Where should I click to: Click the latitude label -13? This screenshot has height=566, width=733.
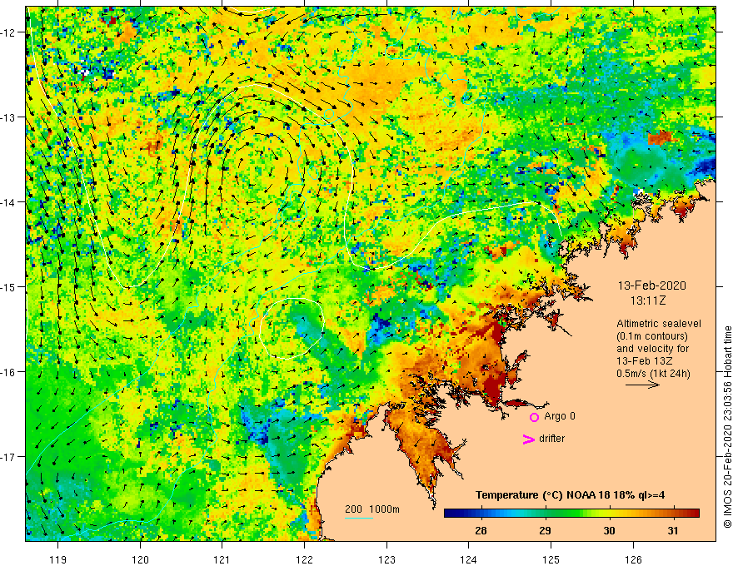[8, 117]
